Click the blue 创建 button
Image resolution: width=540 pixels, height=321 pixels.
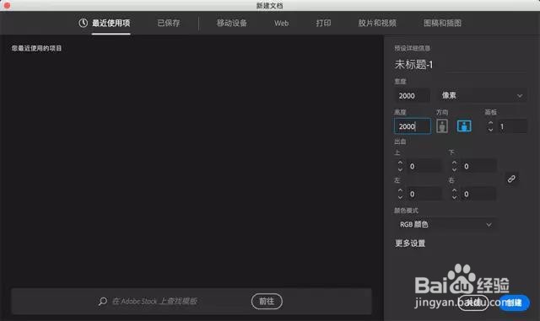click(514, 302)
